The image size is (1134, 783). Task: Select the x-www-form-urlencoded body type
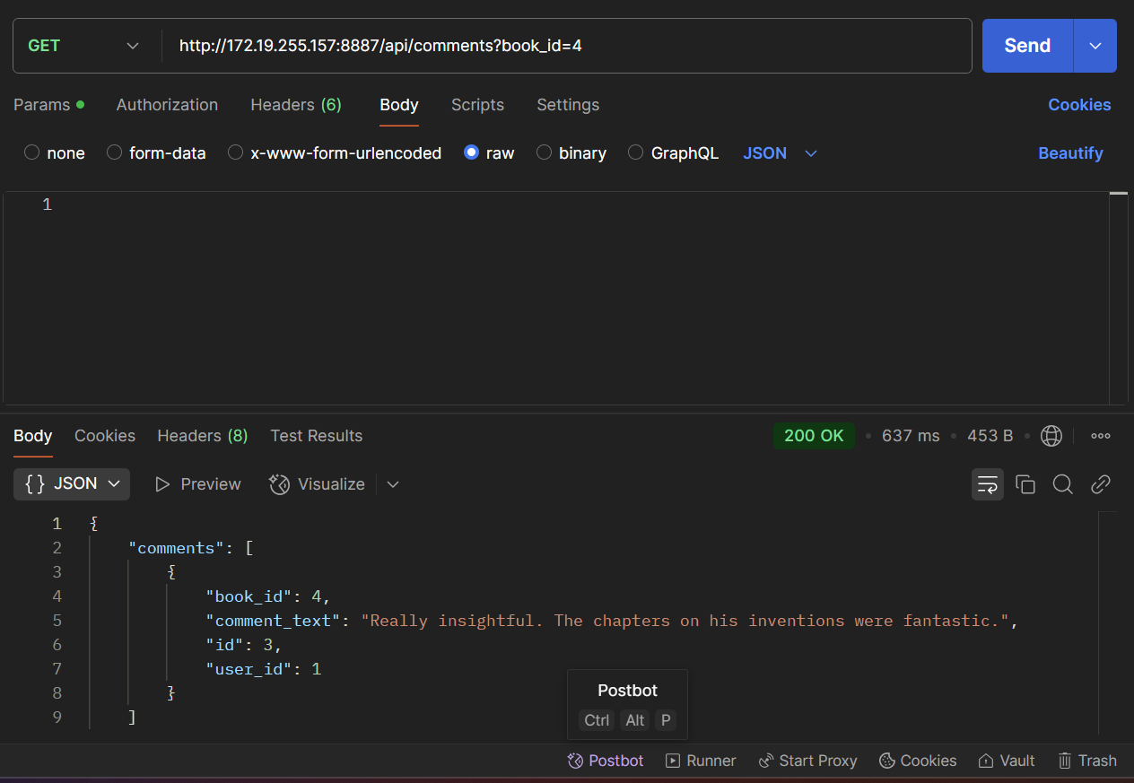coord(335,153)
